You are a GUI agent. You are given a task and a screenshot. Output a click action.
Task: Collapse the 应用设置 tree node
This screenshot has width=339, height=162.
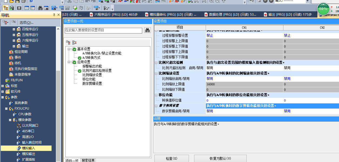coord(69,62)
